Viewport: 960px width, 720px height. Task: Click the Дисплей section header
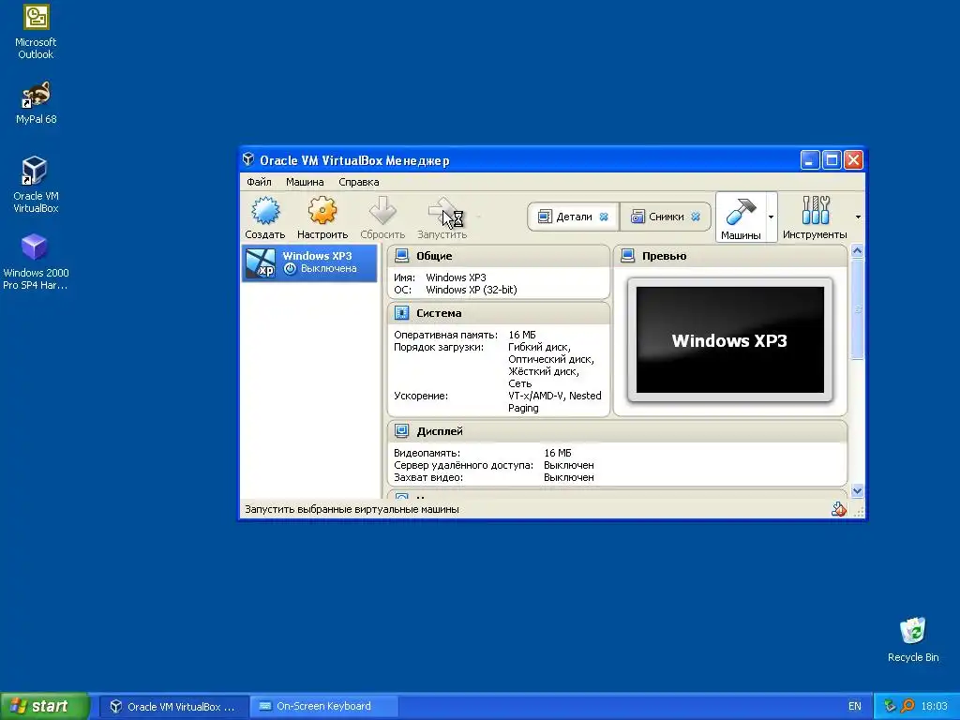[617, 431]
